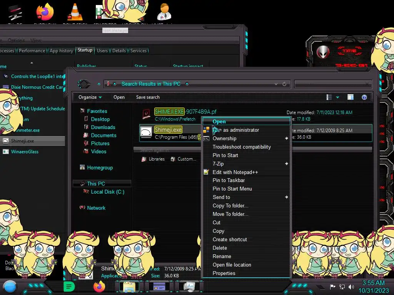This screenshot has width=394, height=295.
Task: Click the prefetch file icon in results
Action: click(146, 114)
